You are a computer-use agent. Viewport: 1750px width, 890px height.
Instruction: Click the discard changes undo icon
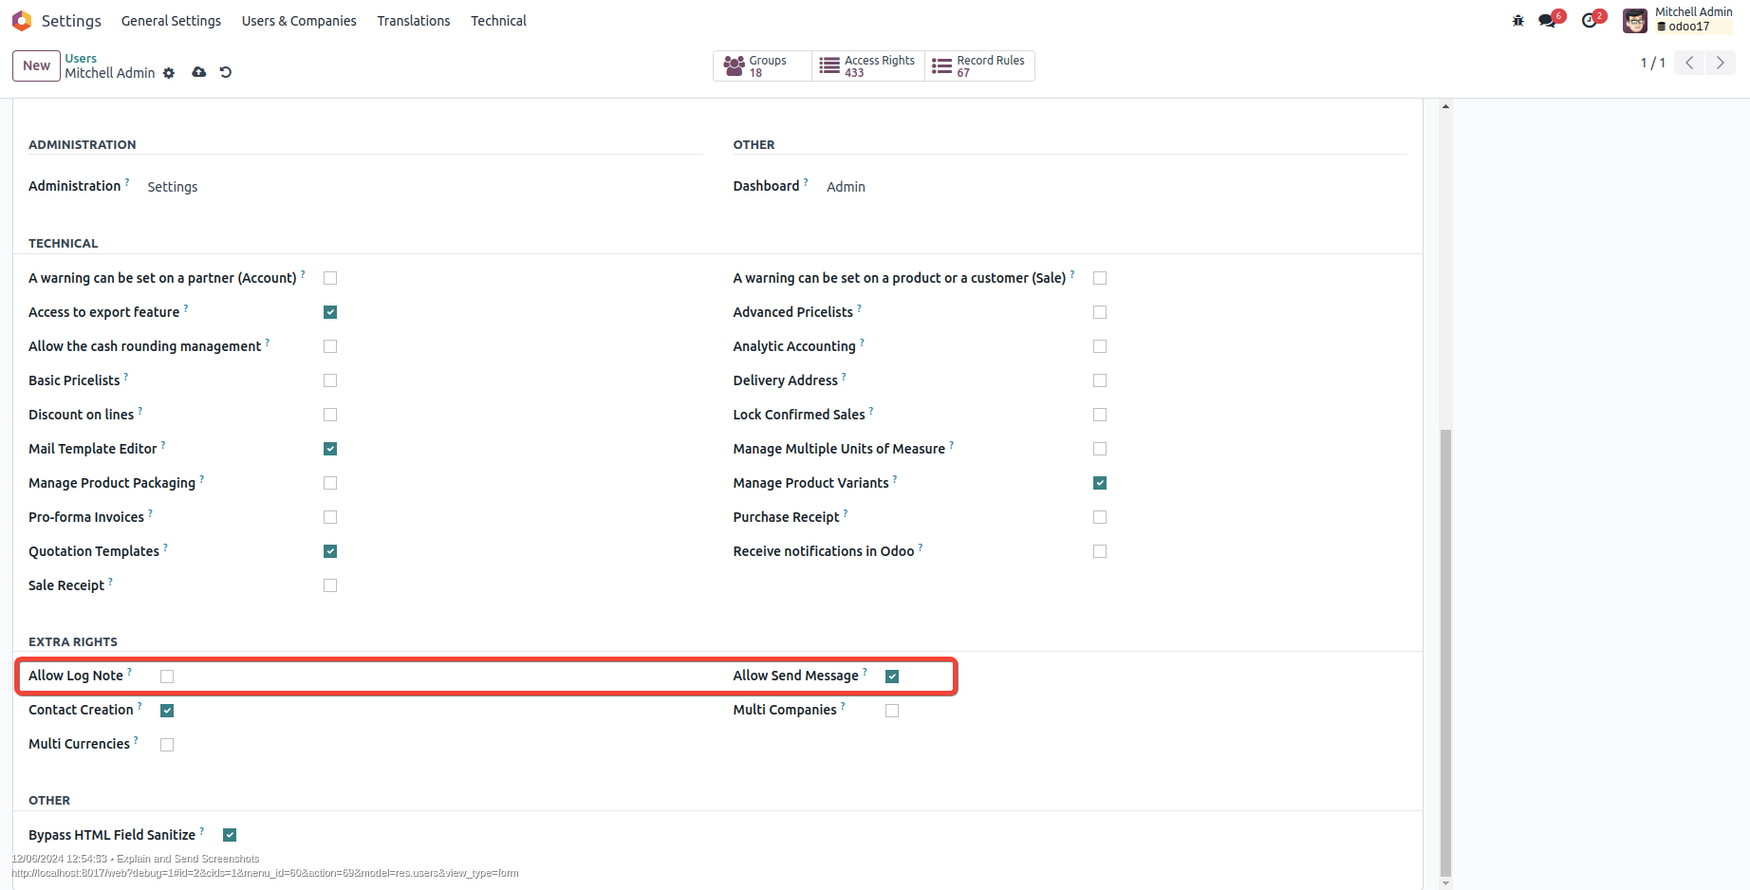(x=226, y=72)
